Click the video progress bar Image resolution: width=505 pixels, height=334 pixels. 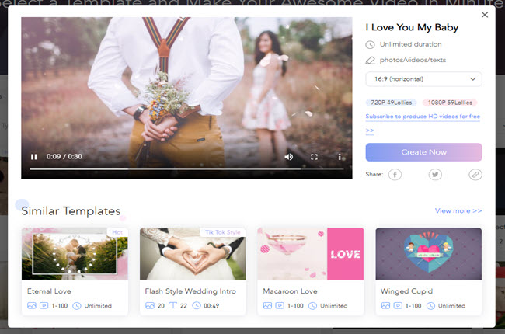click(186, 169)
